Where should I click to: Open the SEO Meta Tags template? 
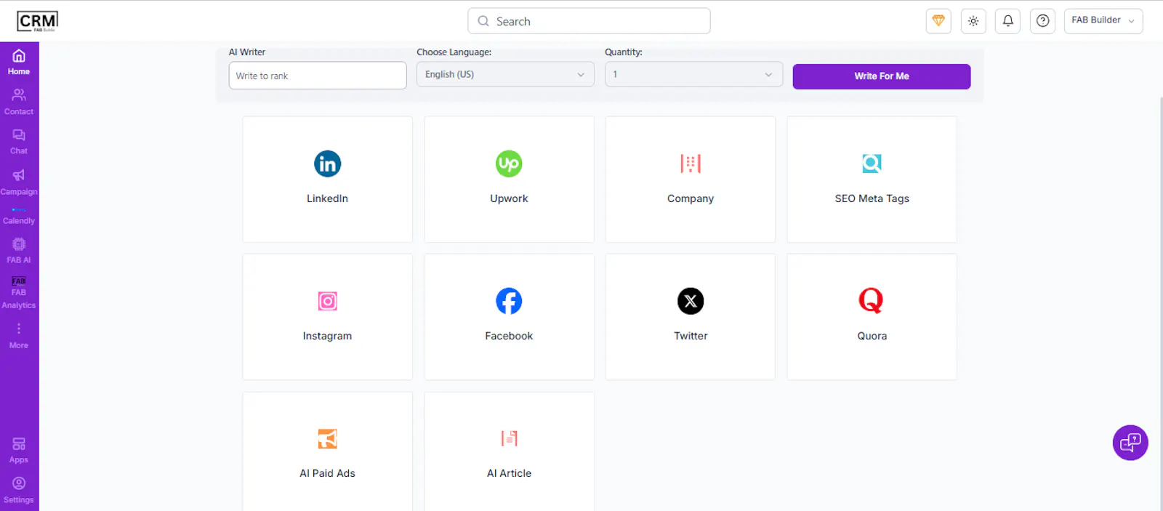click(872, 180)
